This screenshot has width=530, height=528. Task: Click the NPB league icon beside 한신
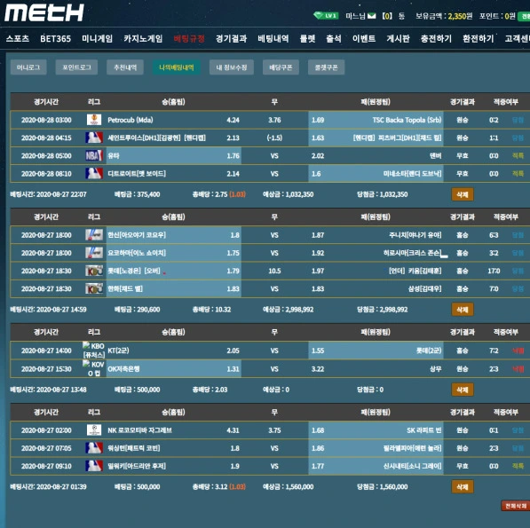click(94, 234)
